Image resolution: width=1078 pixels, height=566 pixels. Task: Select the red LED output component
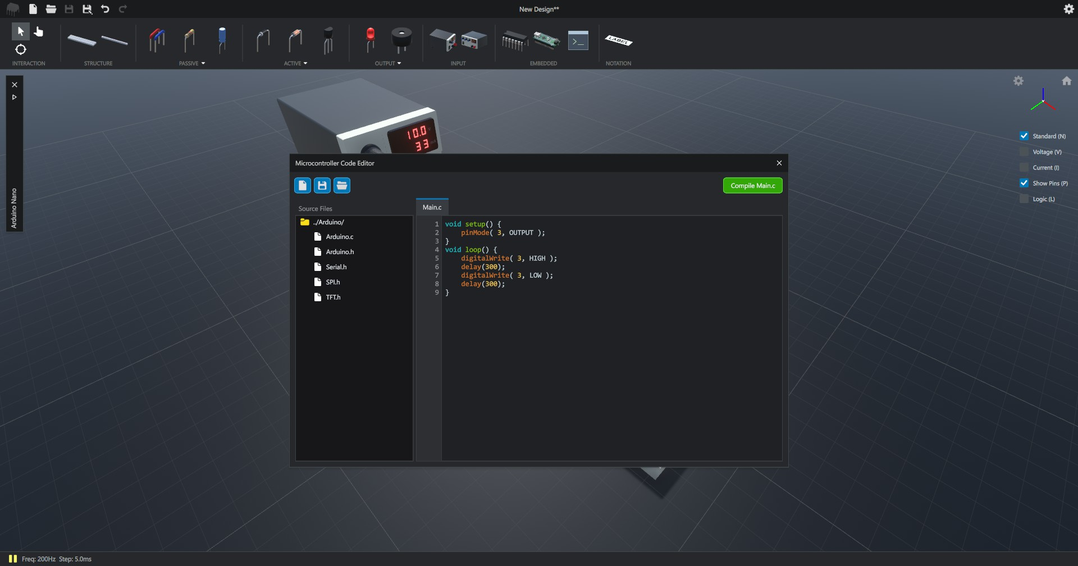pos(370,39)
